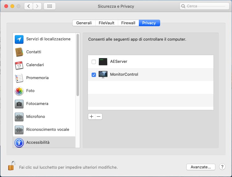Click the plus button to add app
This screenshot has height=177, width=232.
[91, 117]
